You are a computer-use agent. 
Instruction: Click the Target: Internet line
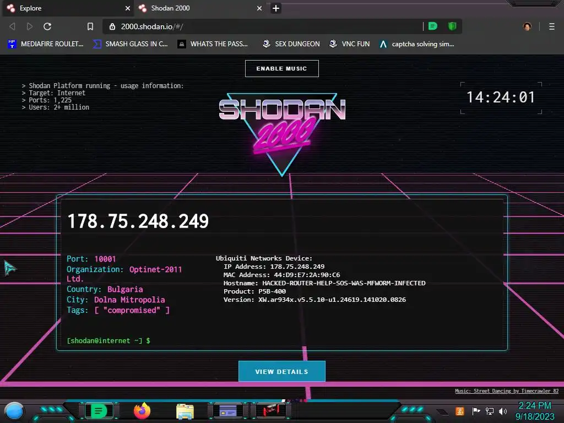point(53,93)
